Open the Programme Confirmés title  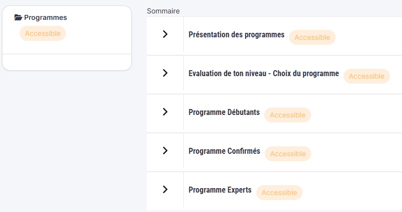pos(224,151)
